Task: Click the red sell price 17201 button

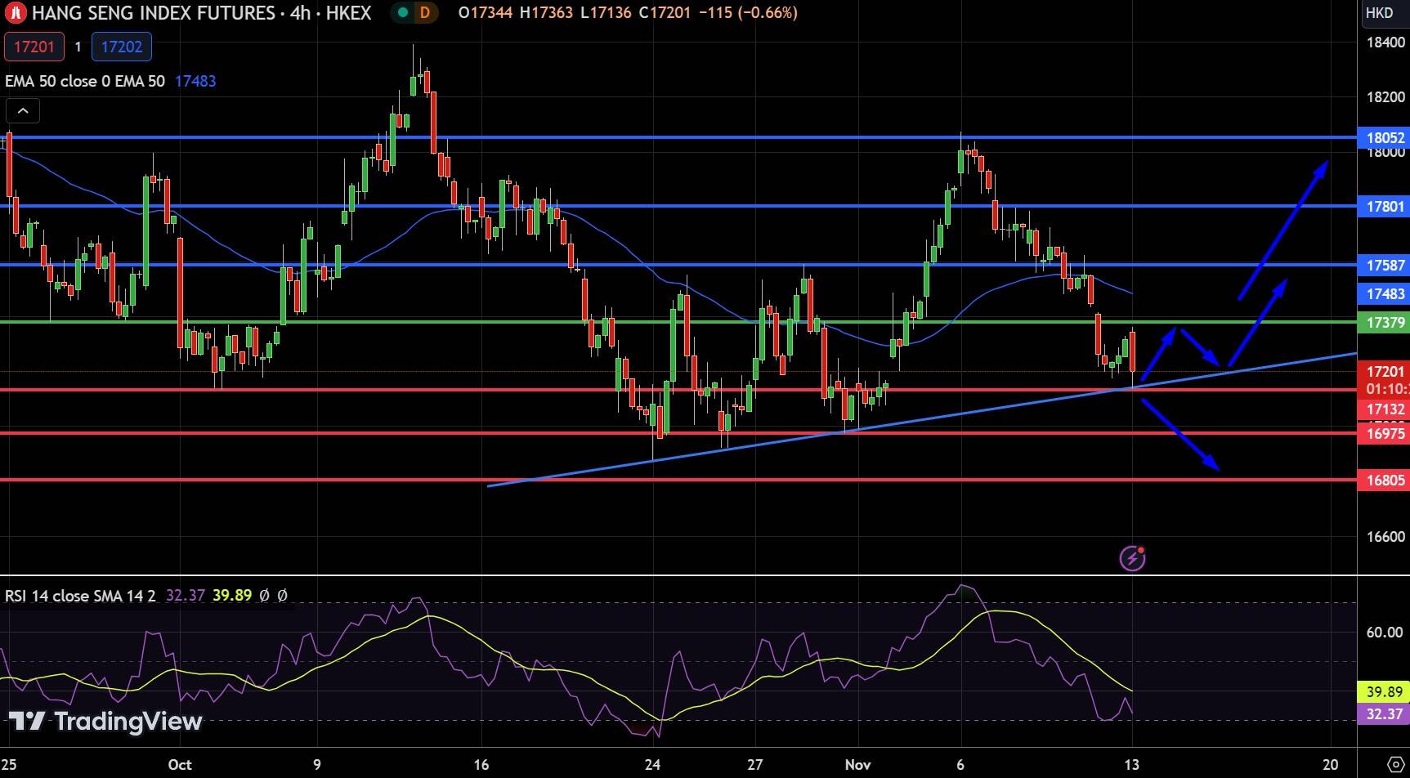Action: 34,47
